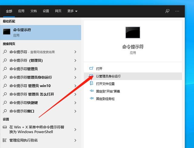Open 管理应用执行别名 setting
This screenshot has height=148, width=194.
(41, 140)
